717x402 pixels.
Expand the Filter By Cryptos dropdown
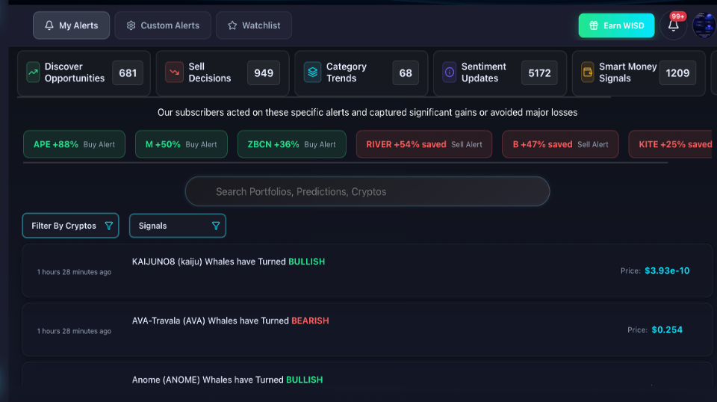coord(70,226)
